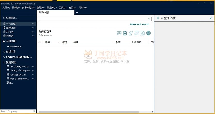Image resolution: width=215 pixels, height=114 pixels.
Task: Open the 回收站 trash group
Action: coord(10,36)
